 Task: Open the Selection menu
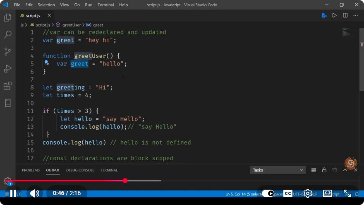click(46, 5)
